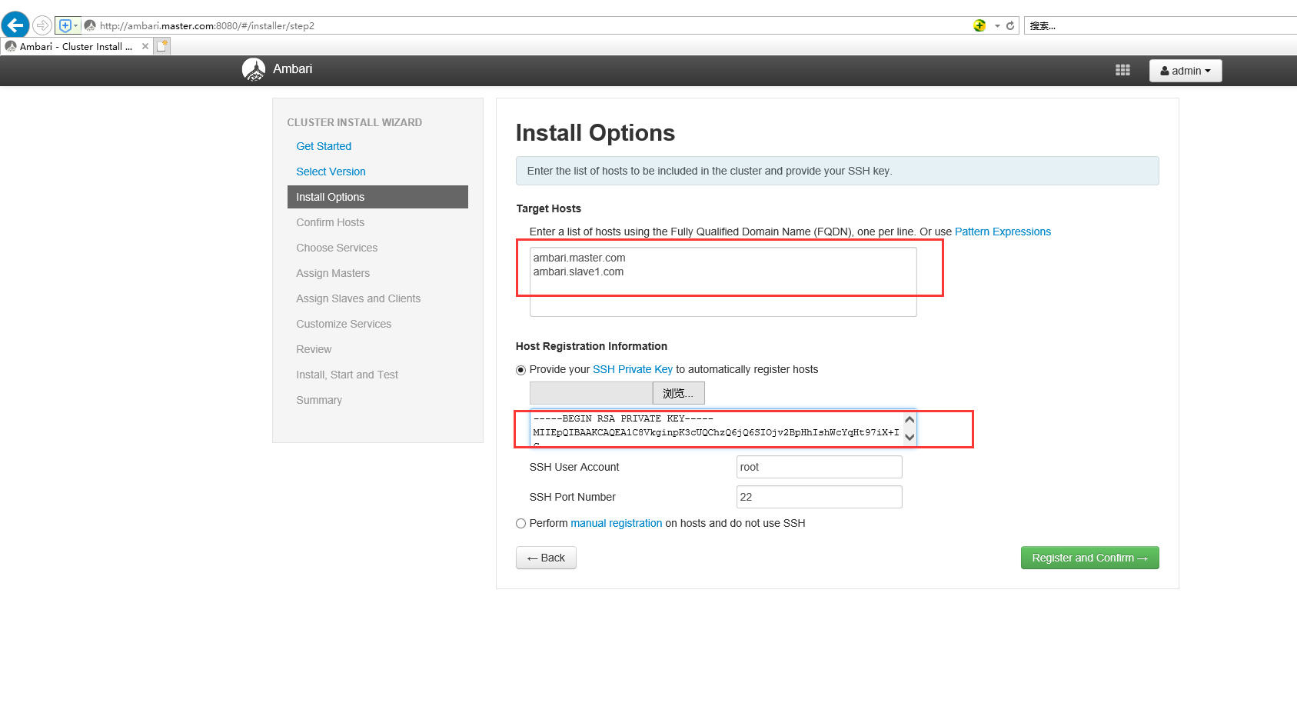The height and width of the screenshot is (703, 1297).
Task: Click the Host Registration Information label
Action: [x=591, y=346]
